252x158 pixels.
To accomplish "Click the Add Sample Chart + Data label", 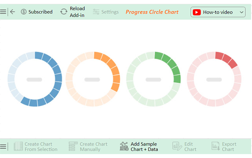I will [x=144, y=147].
